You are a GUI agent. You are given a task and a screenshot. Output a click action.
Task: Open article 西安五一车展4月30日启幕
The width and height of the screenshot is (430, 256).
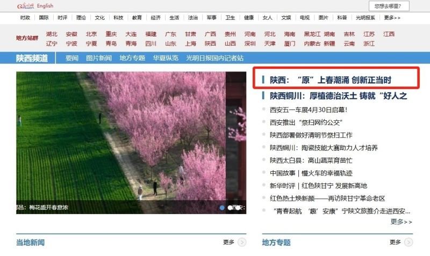(x=309, y=110)
